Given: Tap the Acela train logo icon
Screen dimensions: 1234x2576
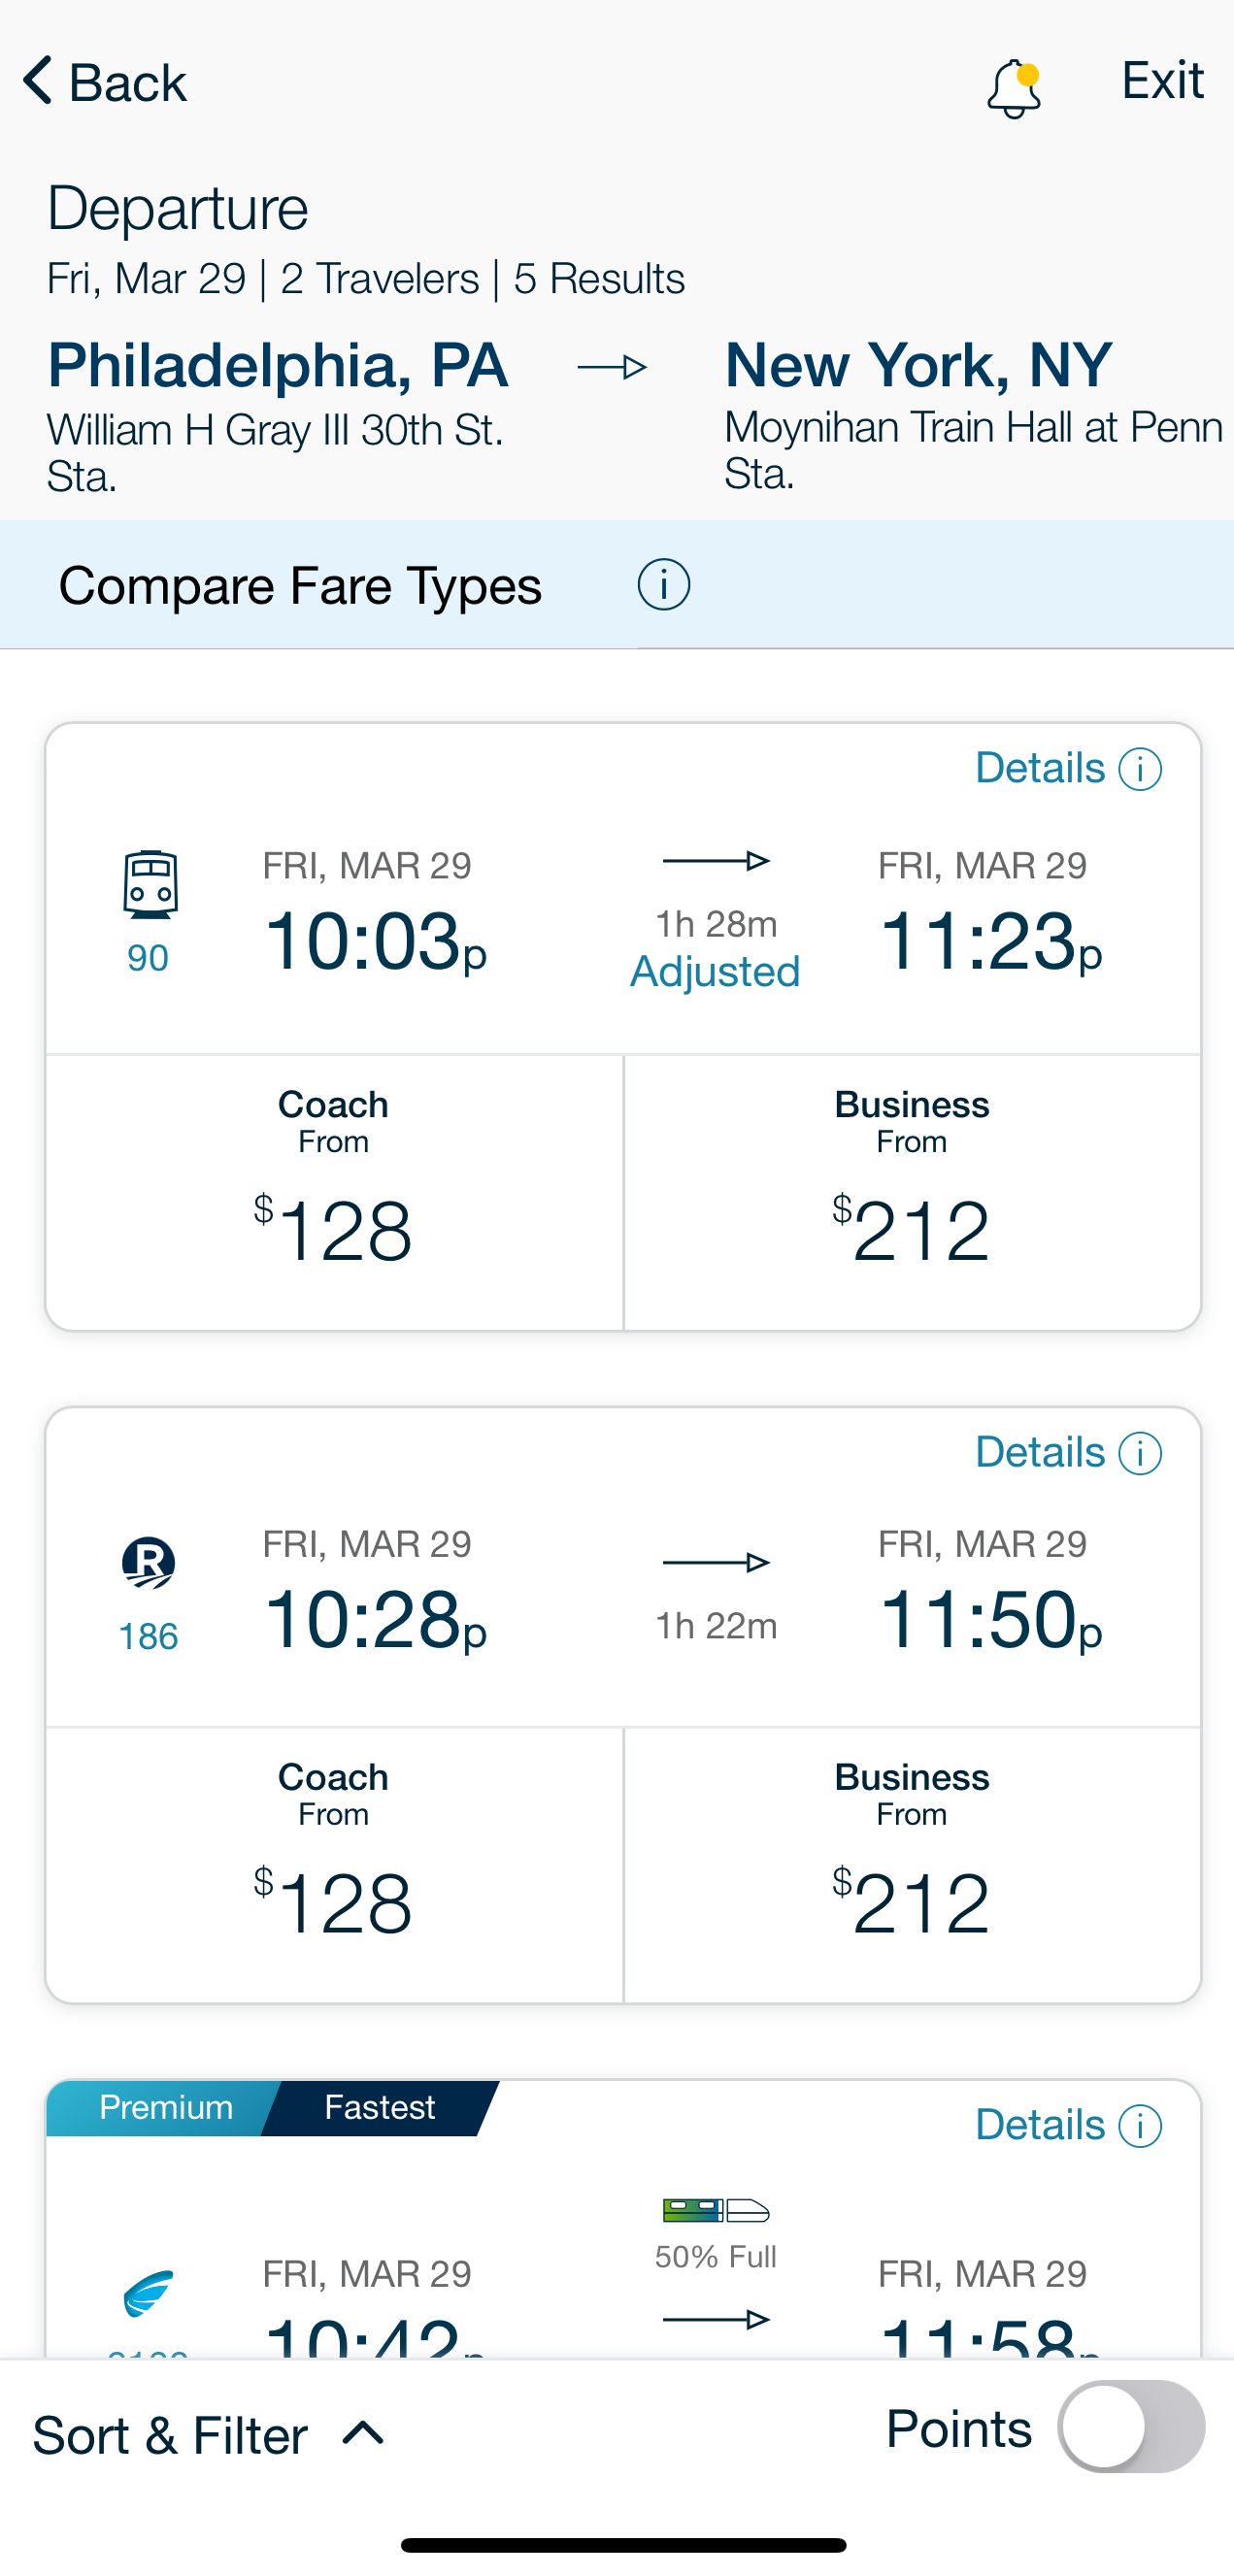Looking at the screenshot, I should tap(148, 2293).
